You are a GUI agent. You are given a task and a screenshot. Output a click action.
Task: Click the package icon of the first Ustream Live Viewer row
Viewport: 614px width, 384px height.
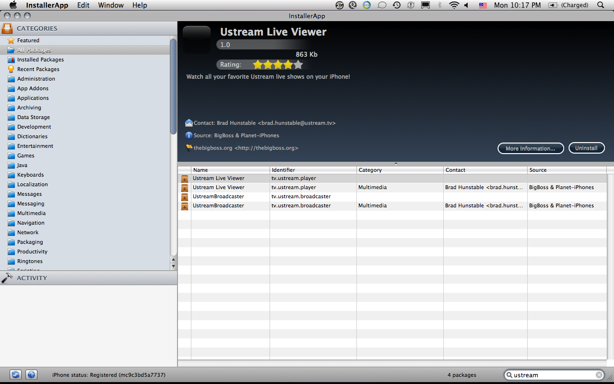coord(185,179)
